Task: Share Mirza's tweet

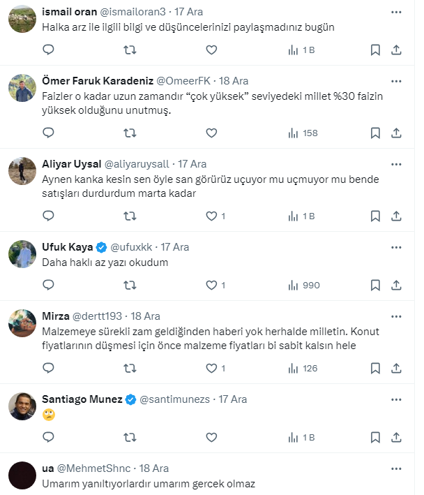Action: point(396,368)
